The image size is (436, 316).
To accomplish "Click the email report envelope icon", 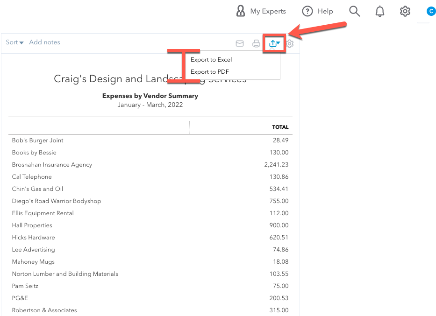I will click(x=240, y=43).
